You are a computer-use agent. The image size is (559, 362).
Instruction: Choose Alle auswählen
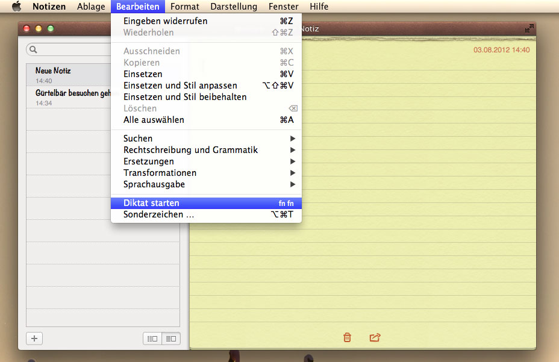pyautogui.click(x=206, y=120)
